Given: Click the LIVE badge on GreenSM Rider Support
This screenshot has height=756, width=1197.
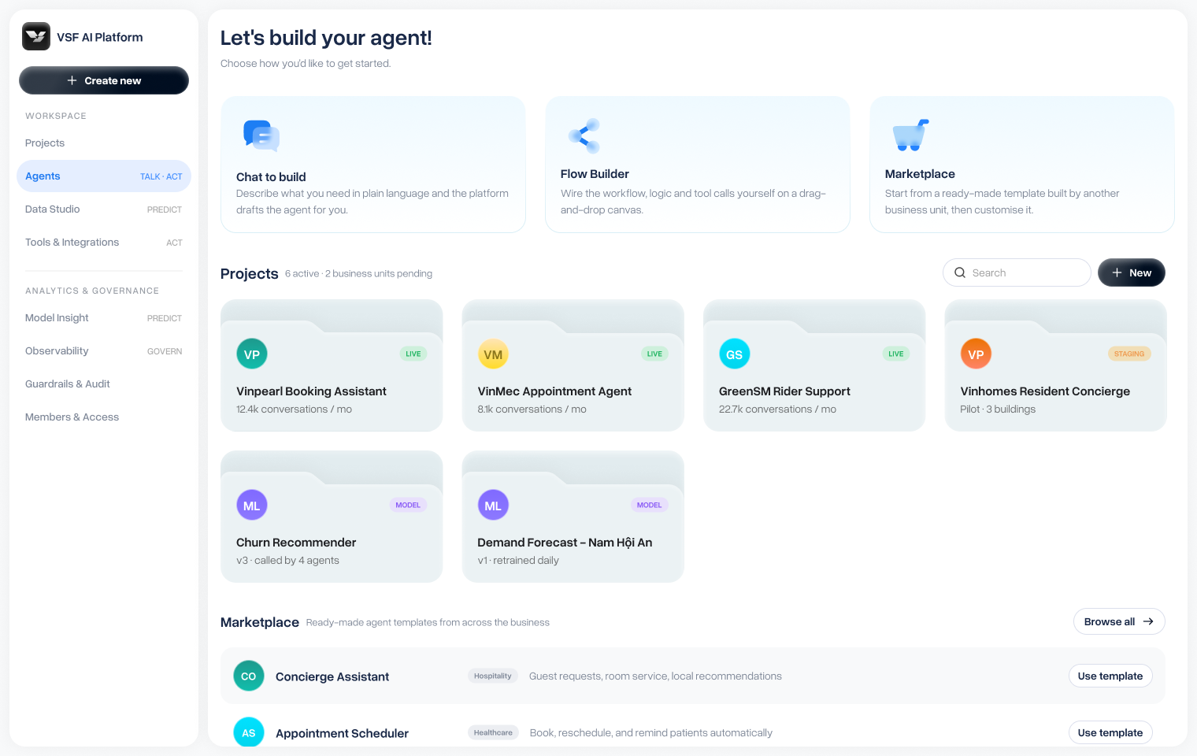Looking at the screenshot, I should (896, 354).
